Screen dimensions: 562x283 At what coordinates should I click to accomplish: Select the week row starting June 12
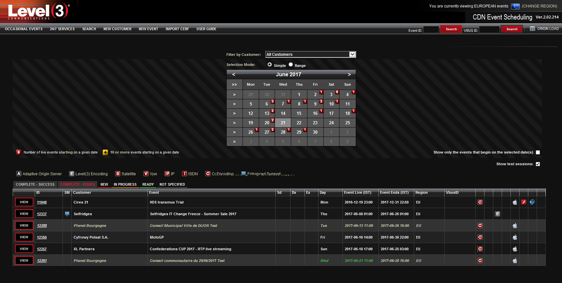click(x=234, y=113)
